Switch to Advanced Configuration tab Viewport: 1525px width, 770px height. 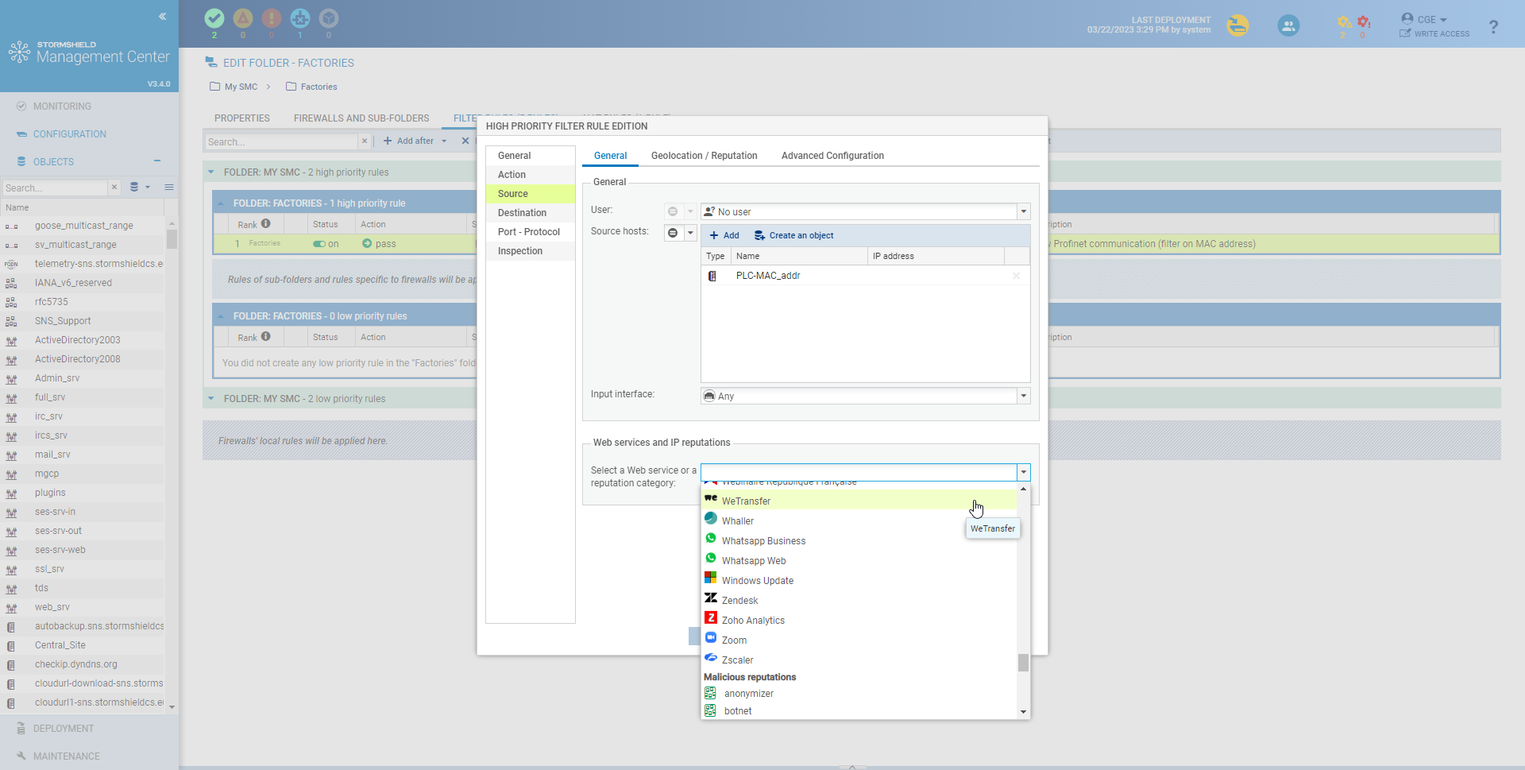[x=832, y=156]
